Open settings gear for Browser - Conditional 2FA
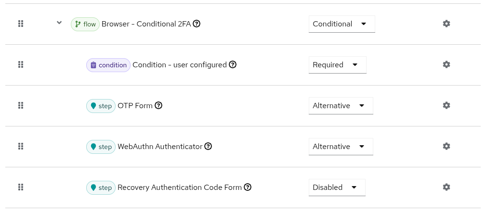486x213 pixels. click(447, 24)
